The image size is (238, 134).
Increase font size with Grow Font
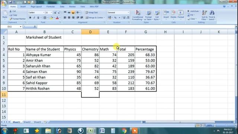(x=55, y=13)
